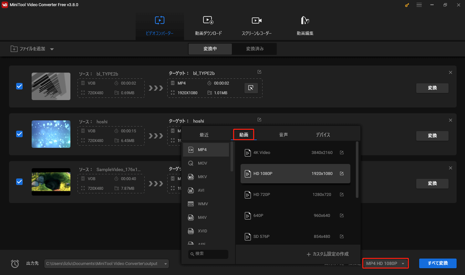Switch to the Converted (変換済み) tab
Viewport: 465px width, 275px height.
[x=255, y=49]
